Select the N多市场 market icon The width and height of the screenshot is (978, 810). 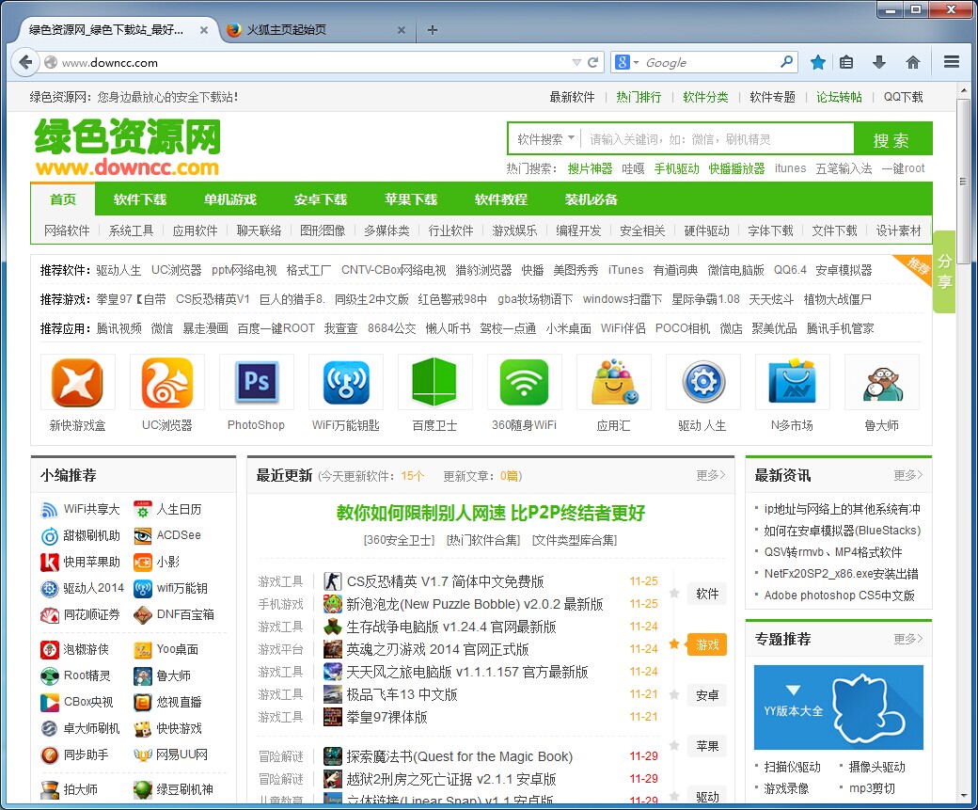tap(793, 382)
